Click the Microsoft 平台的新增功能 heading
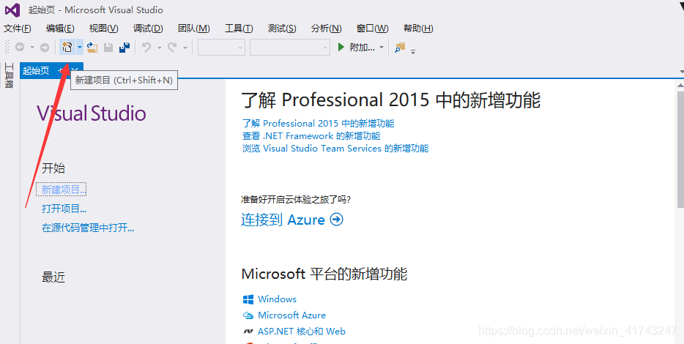This screenshot has height=344, width=684. (324, 274)
